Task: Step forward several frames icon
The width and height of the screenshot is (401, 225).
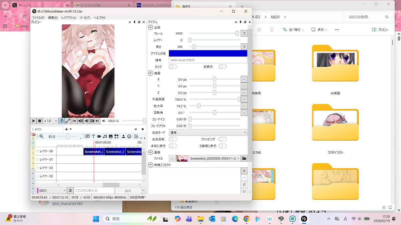Action: click(93, 121)
